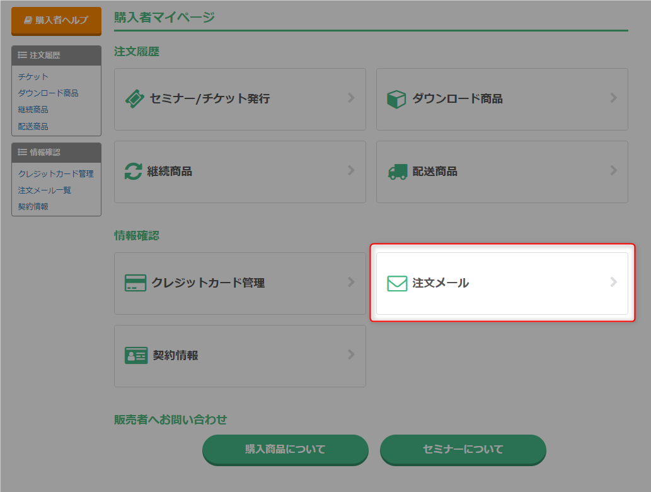Select 継続商品 in the sidebar menu

33,110
